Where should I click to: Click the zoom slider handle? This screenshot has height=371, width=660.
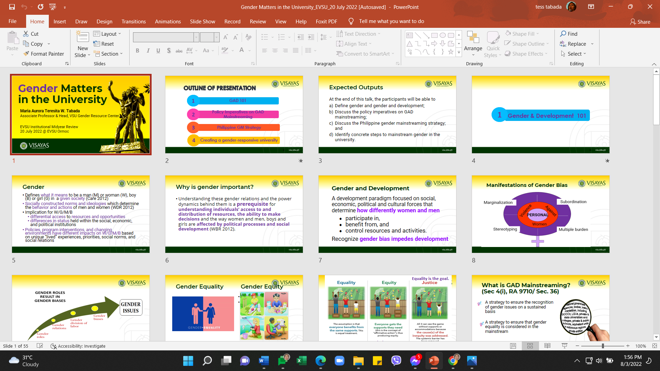tap(603, 346)
